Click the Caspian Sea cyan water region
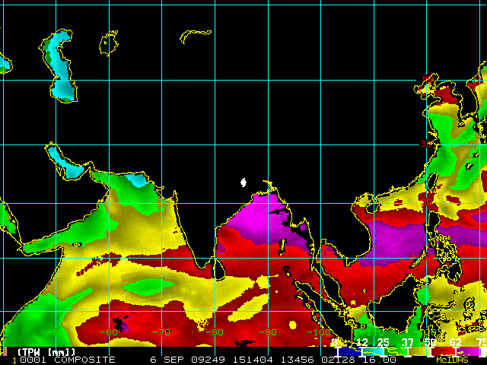 click(x=61, y=67)
